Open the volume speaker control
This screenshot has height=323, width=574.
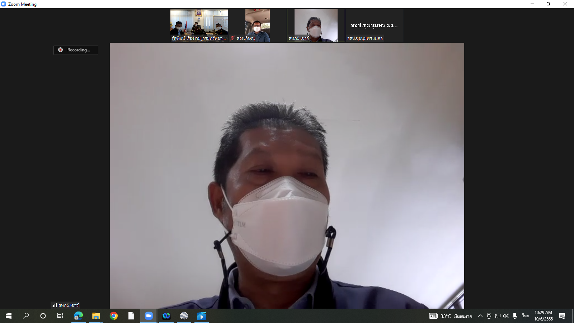click(506, 316)
